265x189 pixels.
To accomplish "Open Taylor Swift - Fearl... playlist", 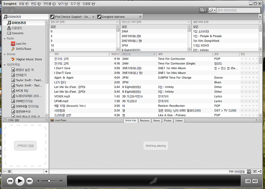I will click(x=27, y=80).
